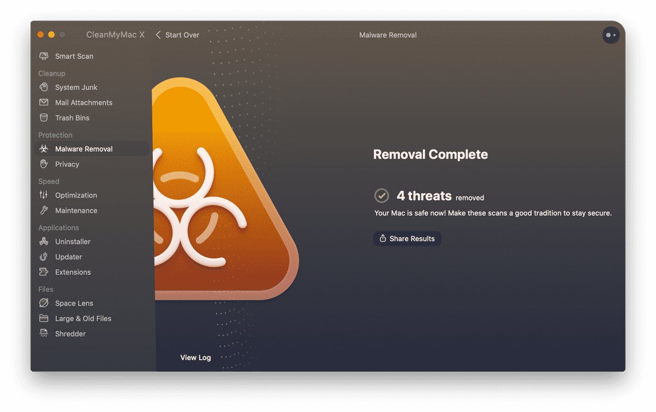The height and width of the screenshot is (412, 656).
Task: Select the Malware Removal biohazard sidebar icon
Action: tap(44, 149)
